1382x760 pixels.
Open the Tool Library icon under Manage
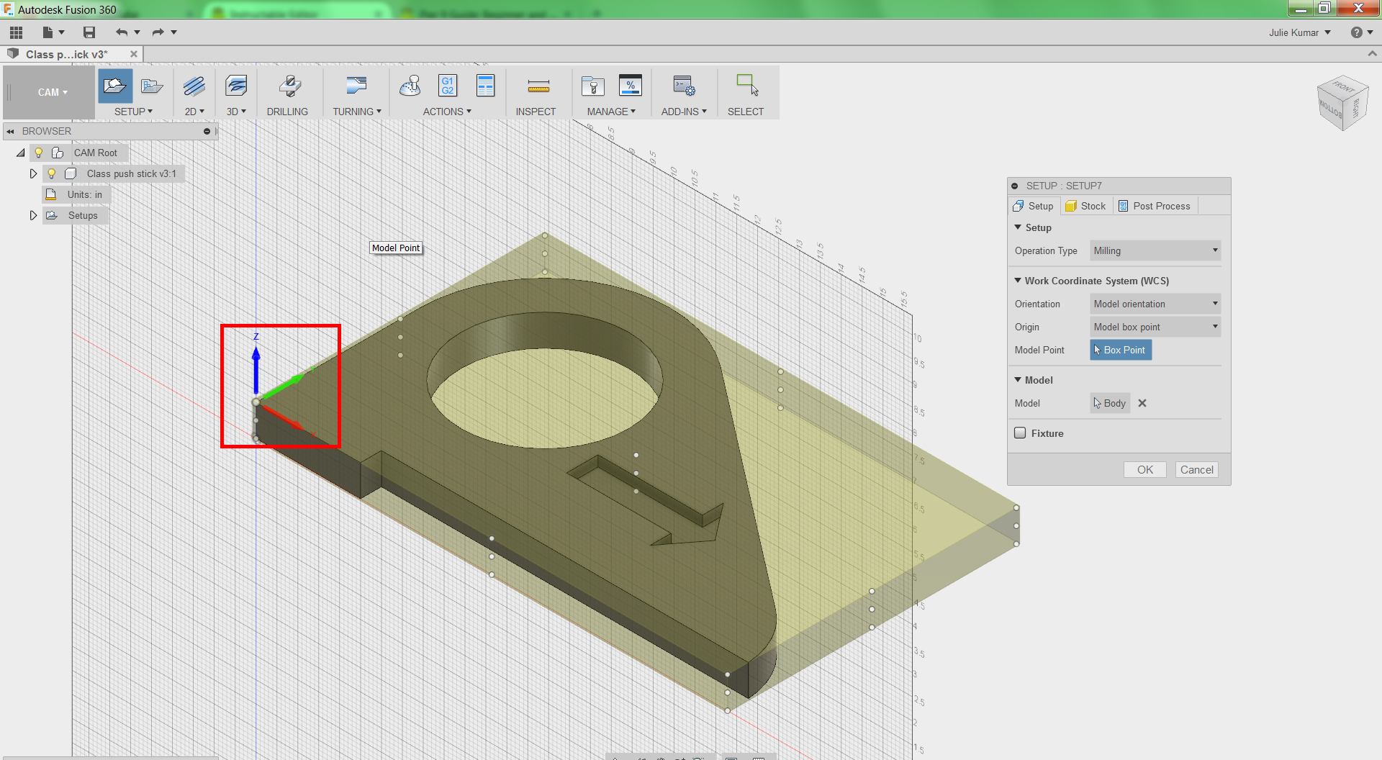(x=592, y=86)
